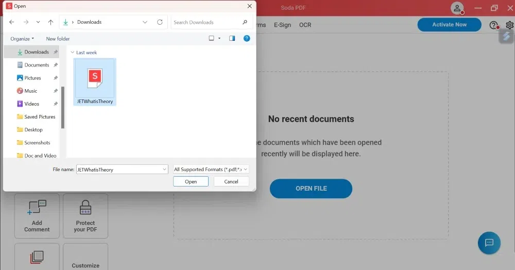Cancel the Open dialog
515x270 pixels.
[231, 182]
